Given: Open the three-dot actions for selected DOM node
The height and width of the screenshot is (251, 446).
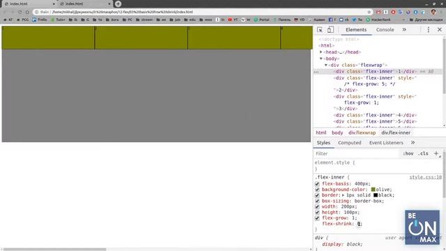Looking at the screenshot, I should (316, 72).
